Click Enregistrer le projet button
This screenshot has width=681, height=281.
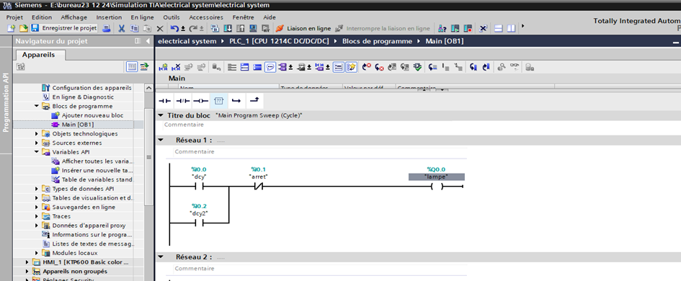pos(64,28)
